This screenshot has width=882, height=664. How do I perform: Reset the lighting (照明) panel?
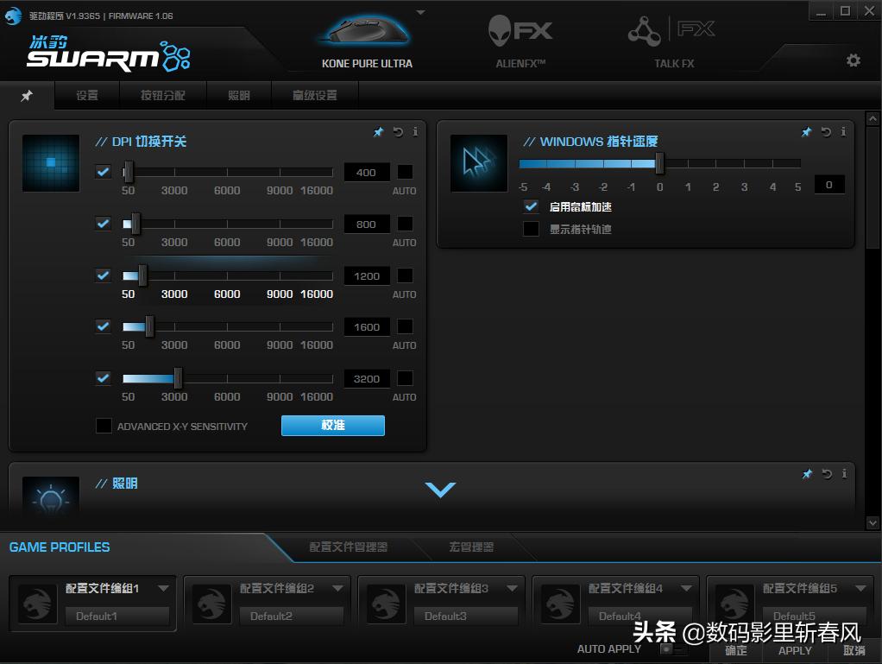(x=826, y=474)
